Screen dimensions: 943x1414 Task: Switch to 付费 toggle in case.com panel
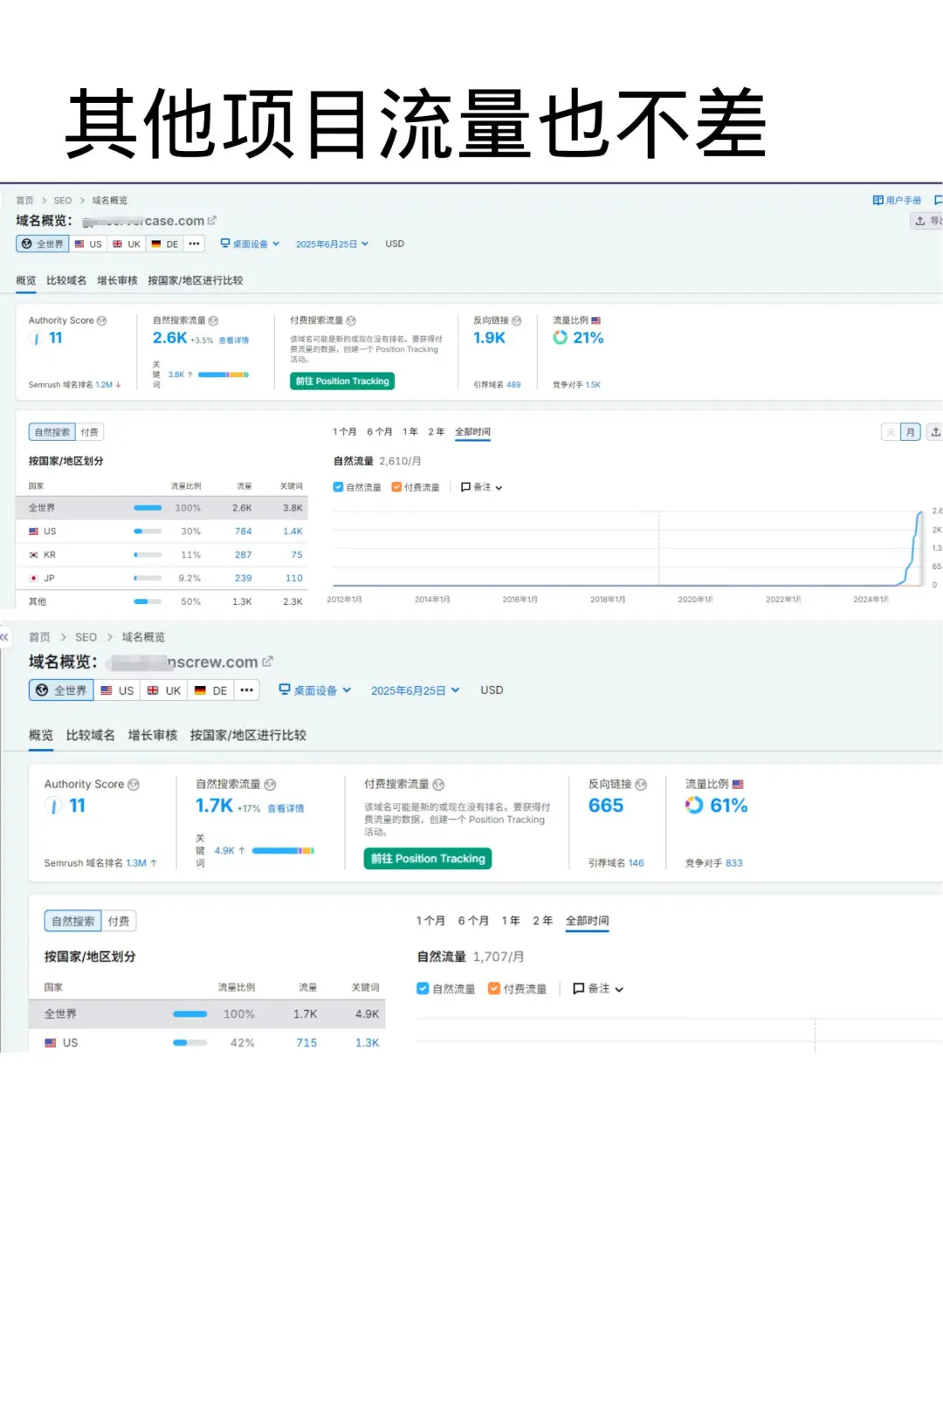(x=90, y=432)
